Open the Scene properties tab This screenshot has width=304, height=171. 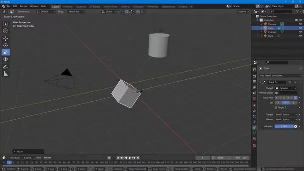point(255,93)
